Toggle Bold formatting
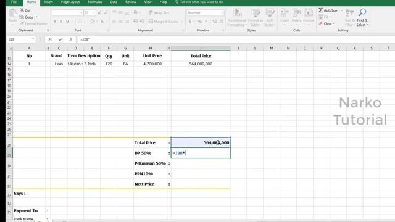Viewport: 395px width, 222px height. click(x=55, y=22)
